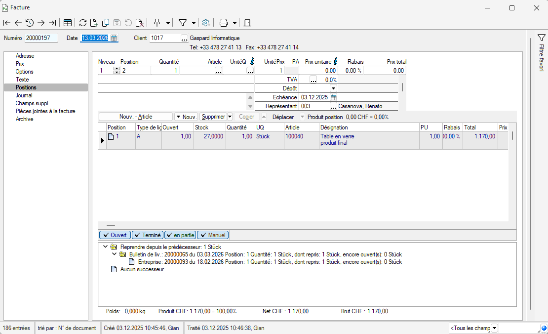Open the Dépôt dropdown

(x=333, y=88)
